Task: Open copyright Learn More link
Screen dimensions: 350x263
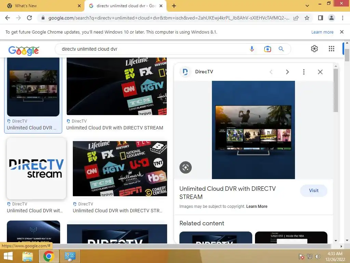Action: click(257, 206)
